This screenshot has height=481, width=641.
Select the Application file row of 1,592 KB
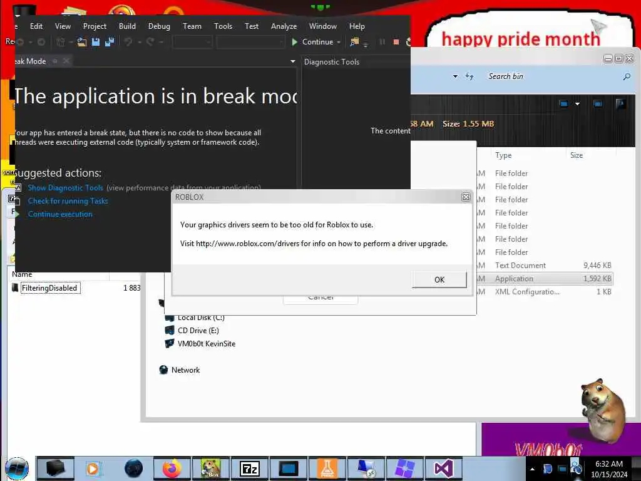544,279
